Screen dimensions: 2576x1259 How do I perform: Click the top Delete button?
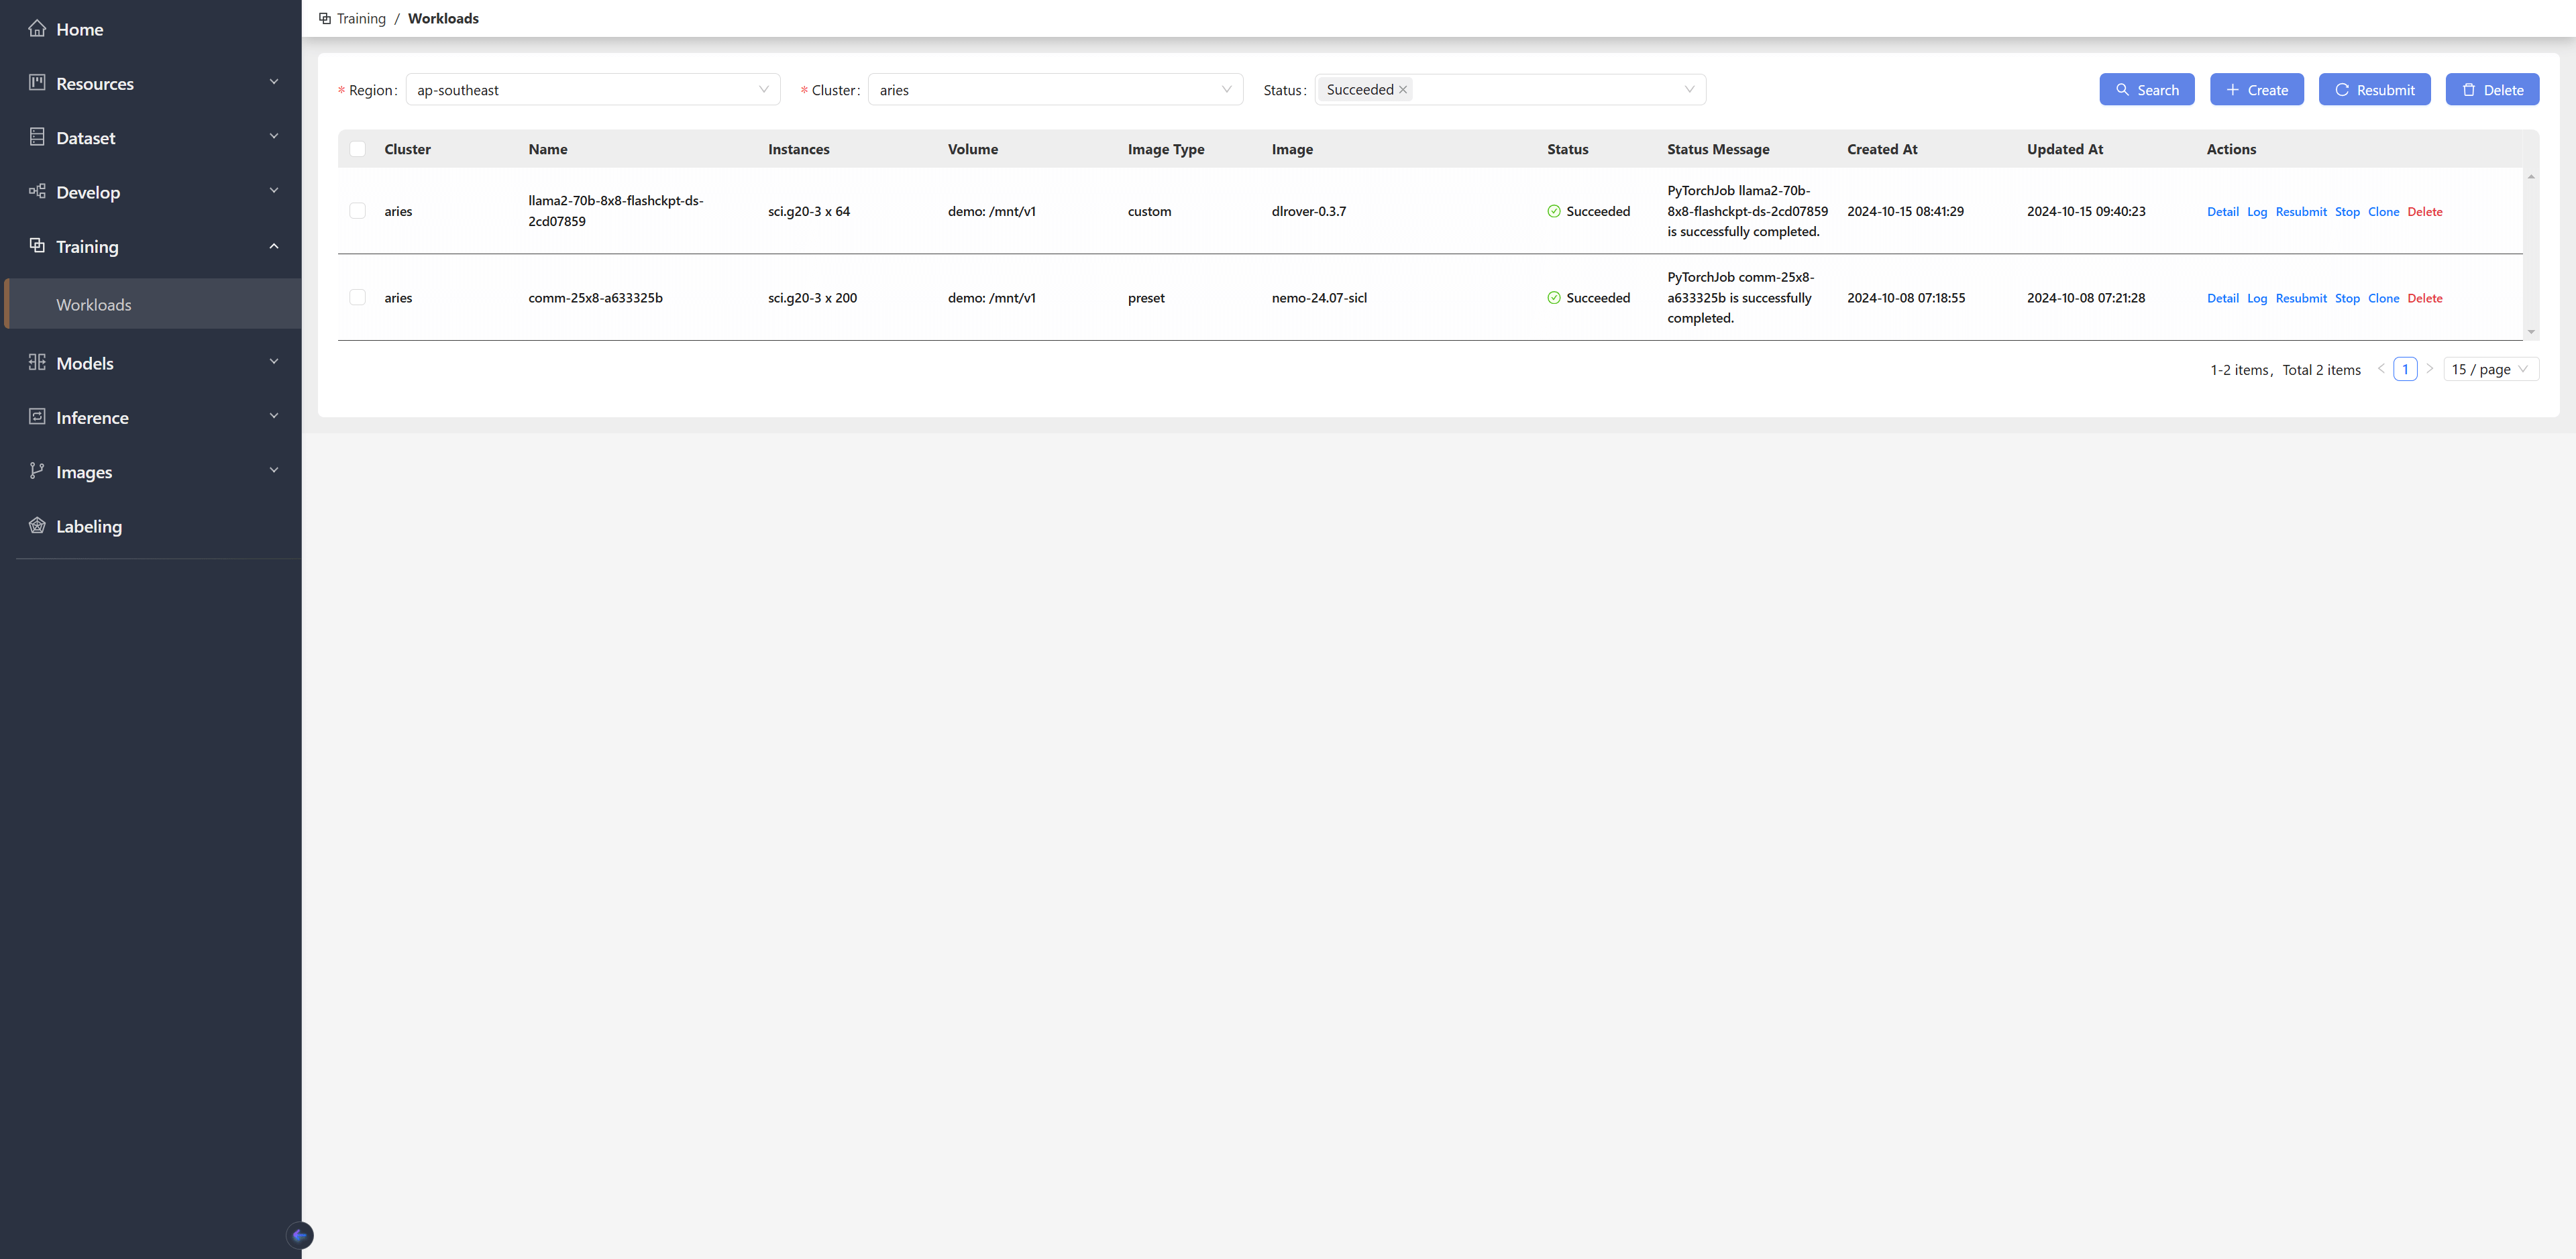pyautogui.click(x=2492, y=89)
